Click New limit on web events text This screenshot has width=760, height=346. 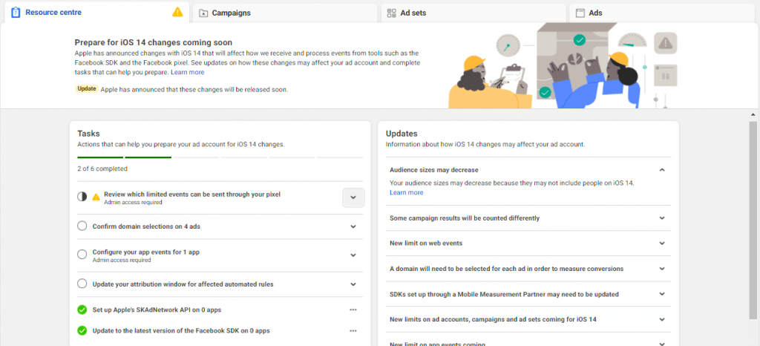click(426, 244)
